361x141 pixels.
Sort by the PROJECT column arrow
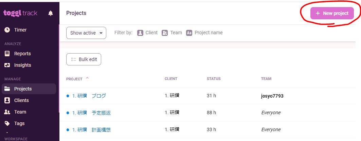(x=87, y=78)
